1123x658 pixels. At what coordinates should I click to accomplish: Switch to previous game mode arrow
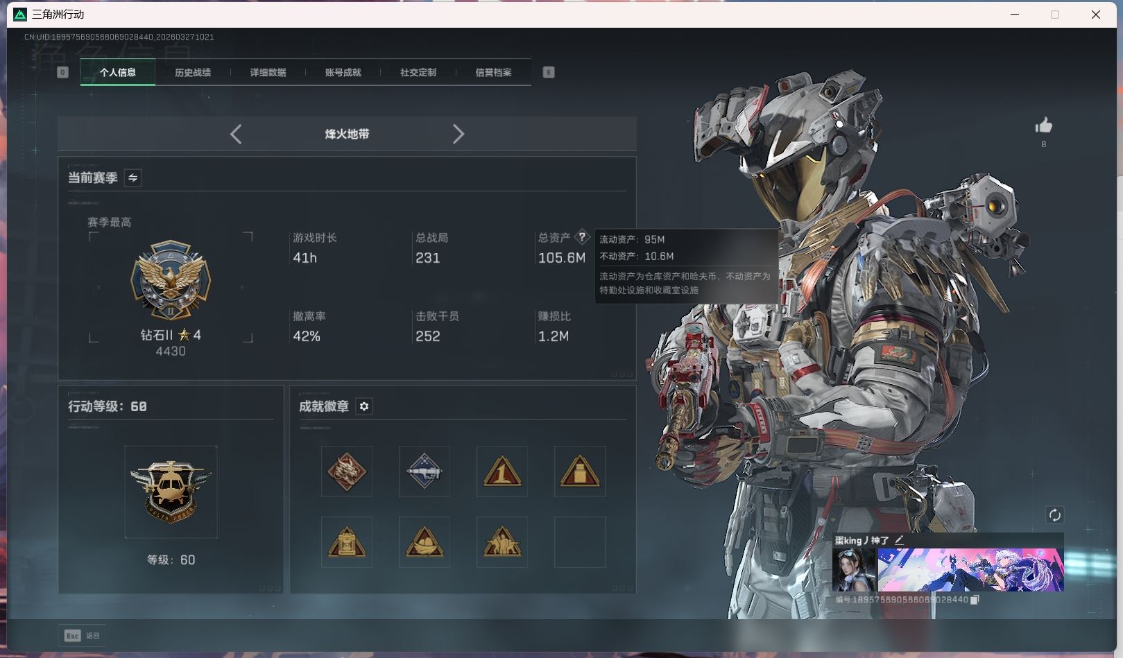tap(236, 134)
